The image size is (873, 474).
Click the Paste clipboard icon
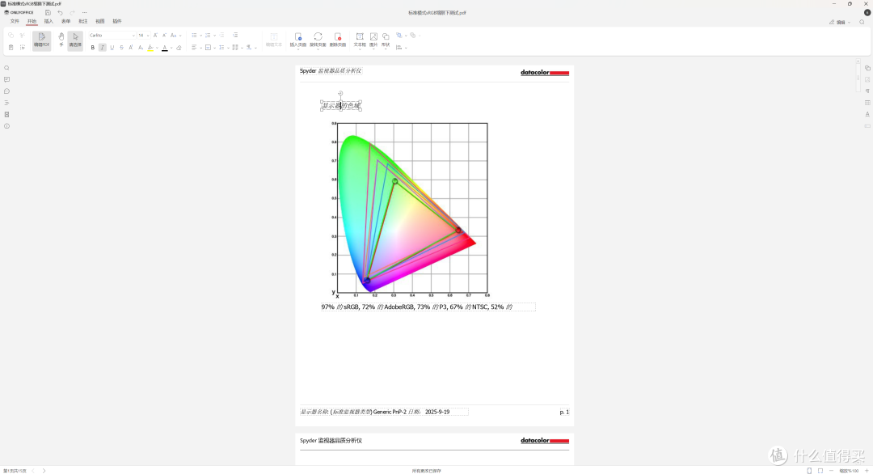(11, 48)
